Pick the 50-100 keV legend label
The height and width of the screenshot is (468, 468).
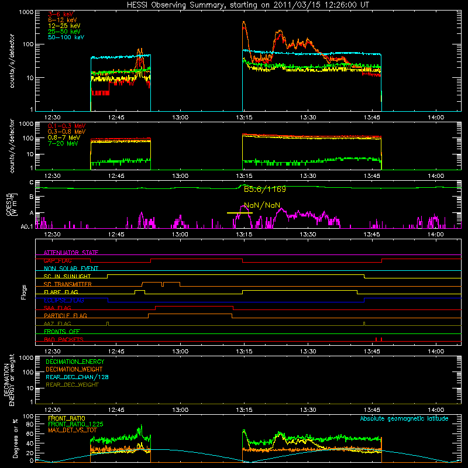[66, 37]
